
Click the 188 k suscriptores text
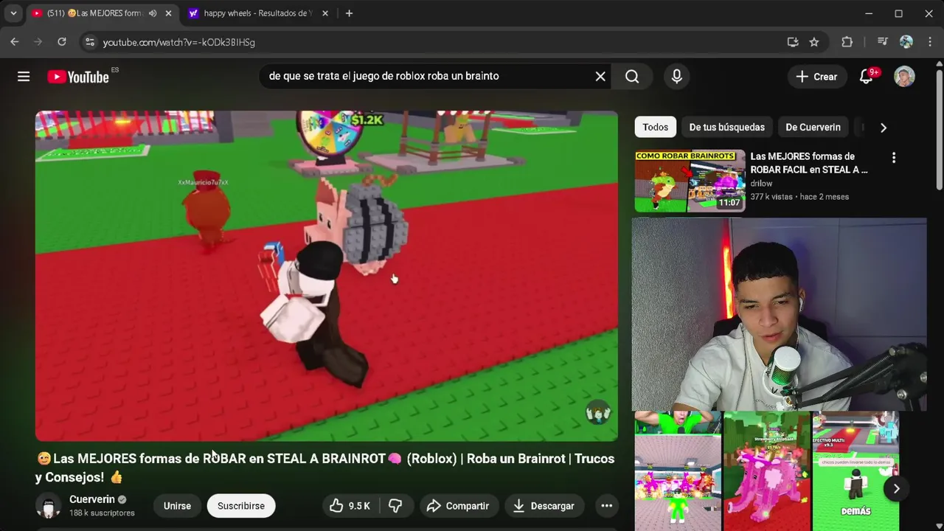tap(102, 513)
